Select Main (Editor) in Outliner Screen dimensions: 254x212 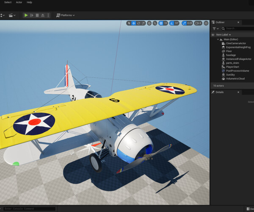[x=231, y=39]
